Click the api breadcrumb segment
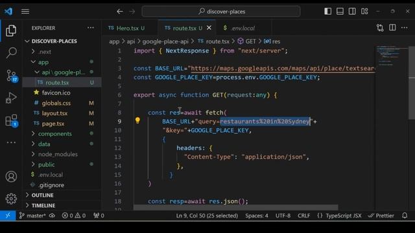Viewport: 415px width, 233px height. pyautogui.click(x=131, y=41)
